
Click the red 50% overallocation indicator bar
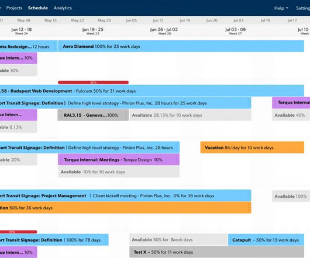94,82
